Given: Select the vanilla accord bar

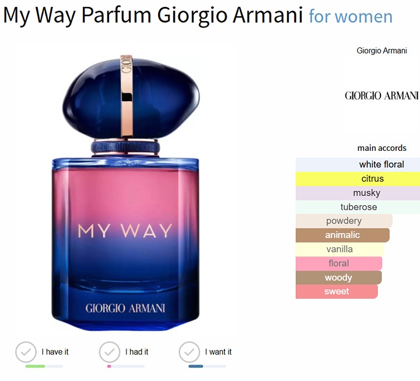Looking at the screenshot, I should tap(340, 250).
